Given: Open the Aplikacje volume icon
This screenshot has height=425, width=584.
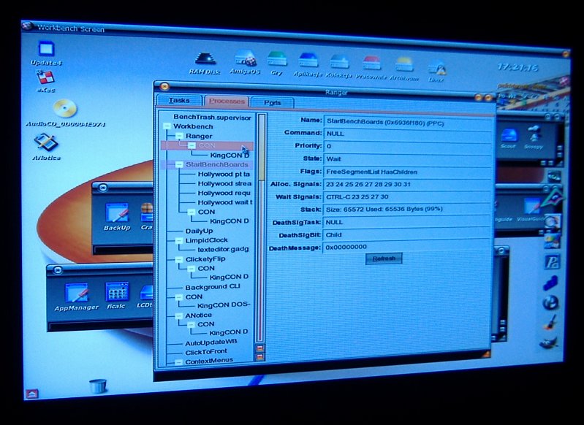Looking at the screenshot, I should [x=308, y=65].
